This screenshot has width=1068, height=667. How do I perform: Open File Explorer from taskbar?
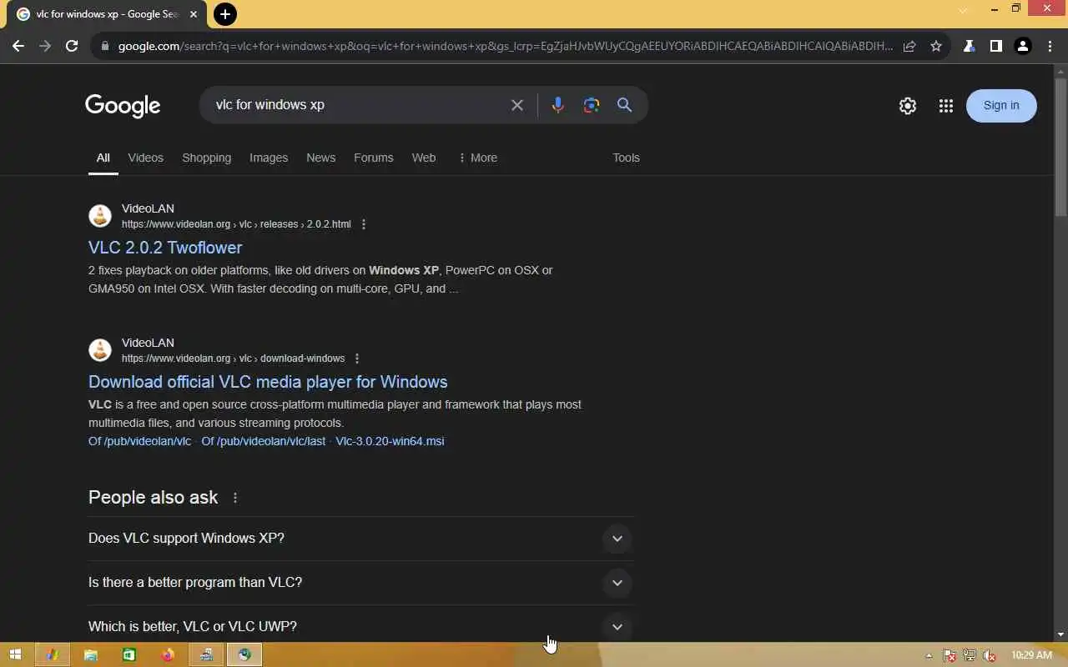(91, 655)
